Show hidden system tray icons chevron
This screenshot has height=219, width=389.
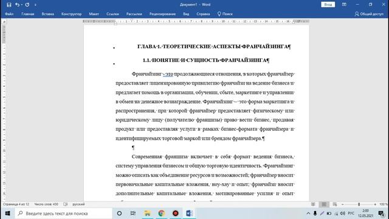tap(308, 214)
